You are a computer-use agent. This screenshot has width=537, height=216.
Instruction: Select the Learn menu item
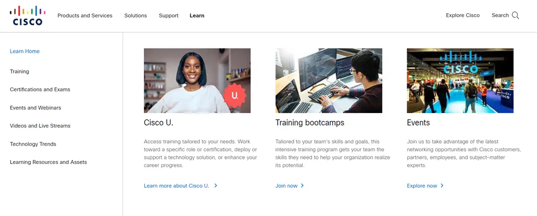click(197, 16)
